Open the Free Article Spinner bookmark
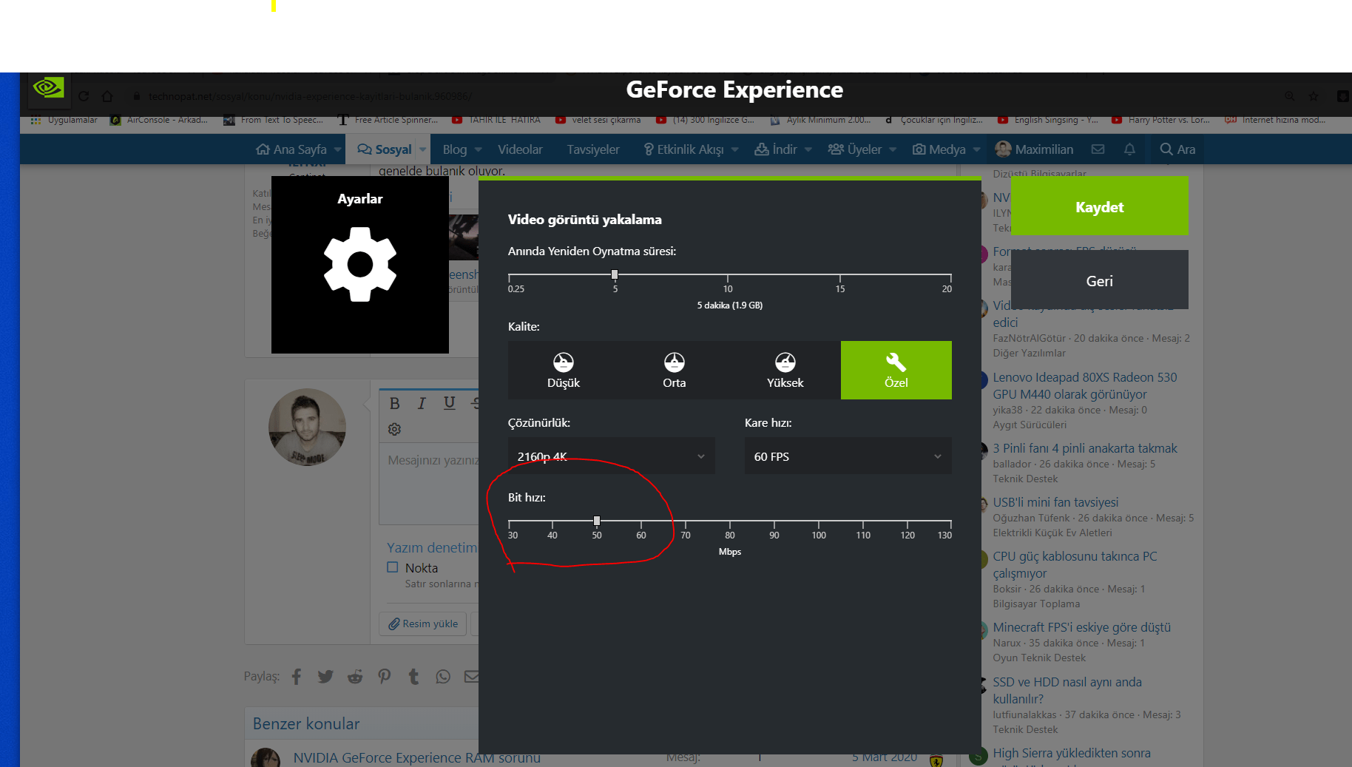1352x767 pixels. tap(388, 120)
